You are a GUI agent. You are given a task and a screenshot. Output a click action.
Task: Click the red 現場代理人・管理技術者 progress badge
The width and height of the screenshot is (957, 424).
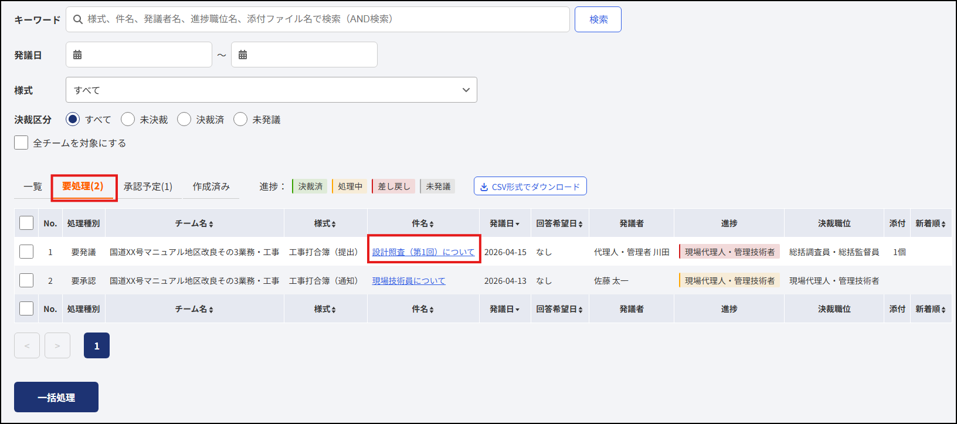(729, 252)
